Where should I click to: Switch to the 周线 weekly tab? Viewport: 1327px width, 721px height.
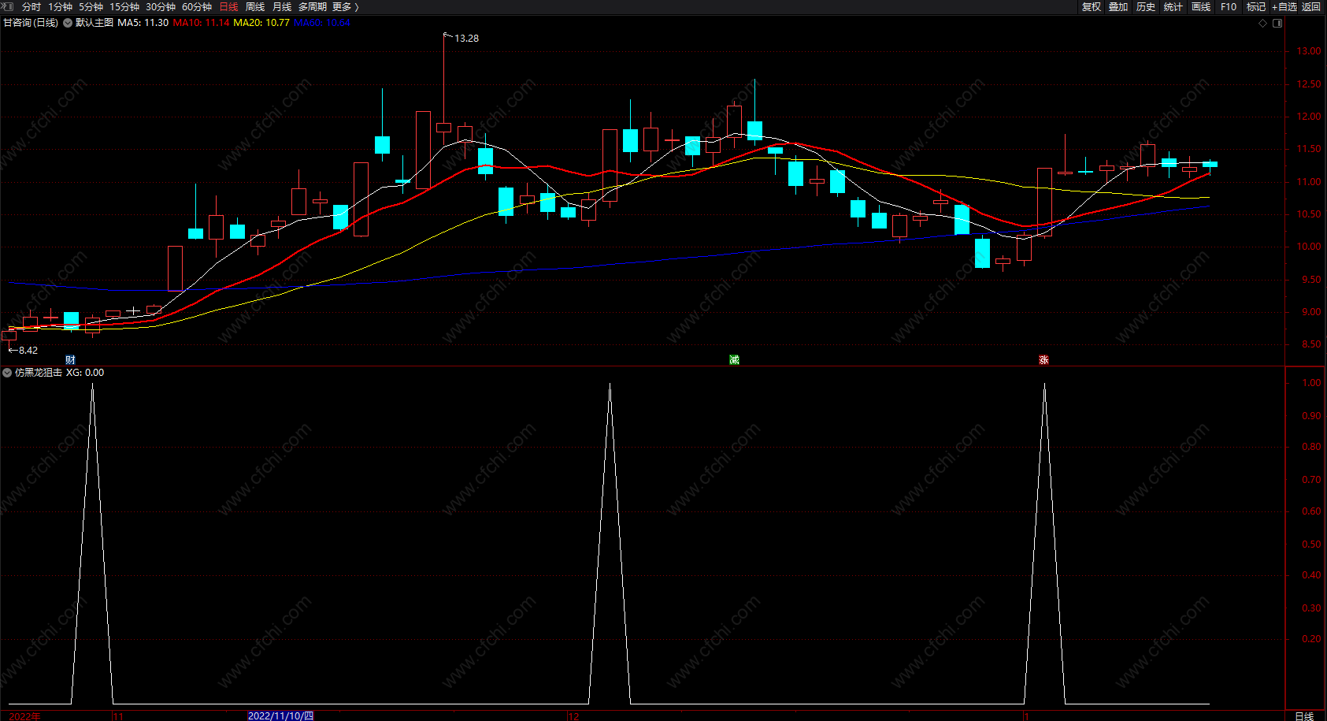coord(255,6)
